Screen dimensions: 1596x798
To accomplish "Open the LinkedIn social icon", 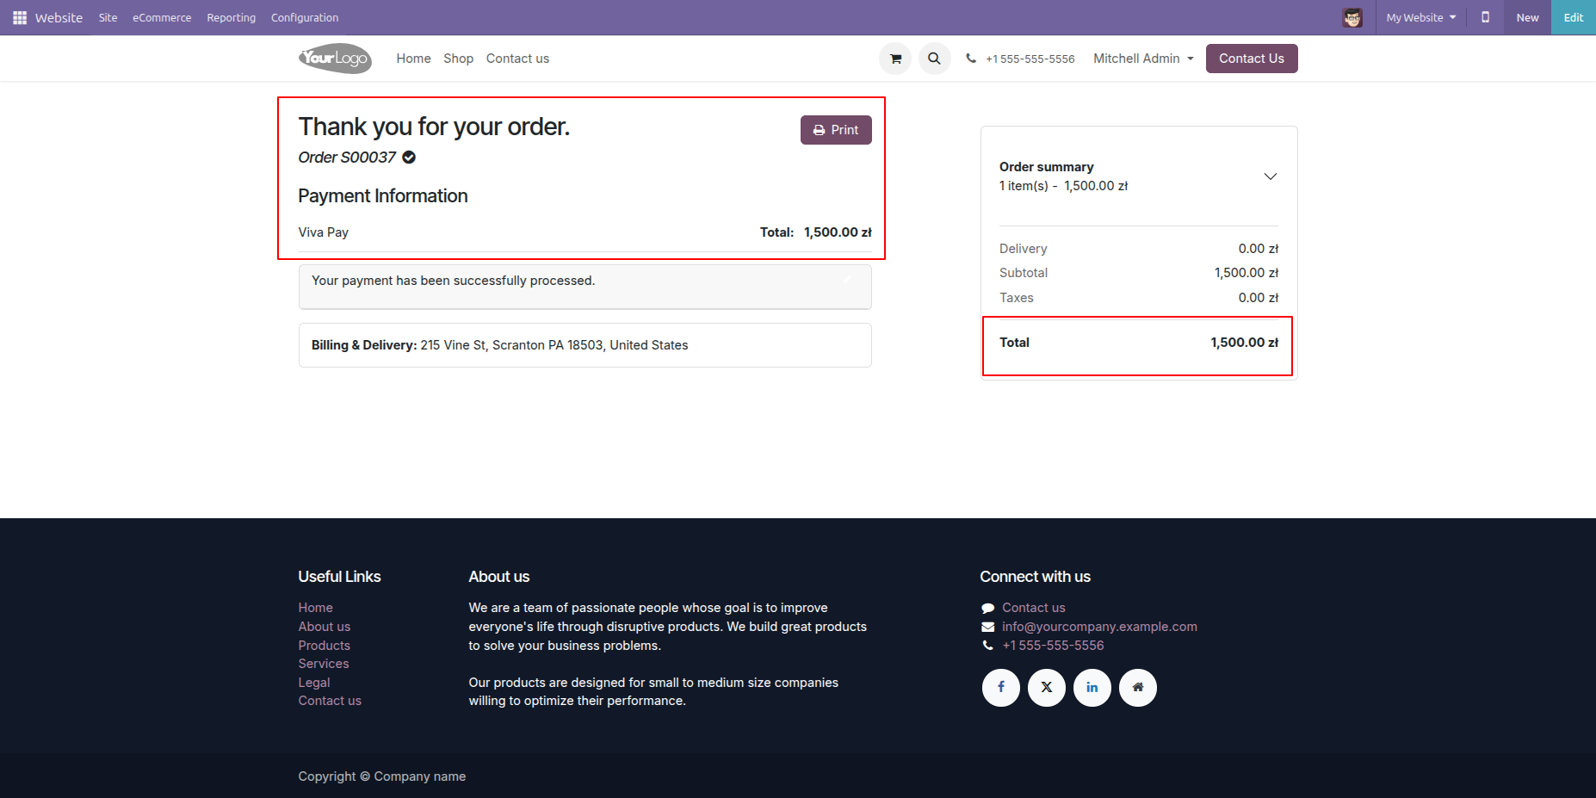I will click(1092, 687).
